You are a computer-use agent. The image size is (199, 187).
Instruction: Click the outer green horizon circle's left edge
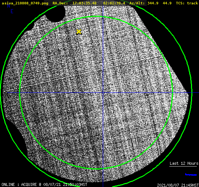[x=1, y=92]
